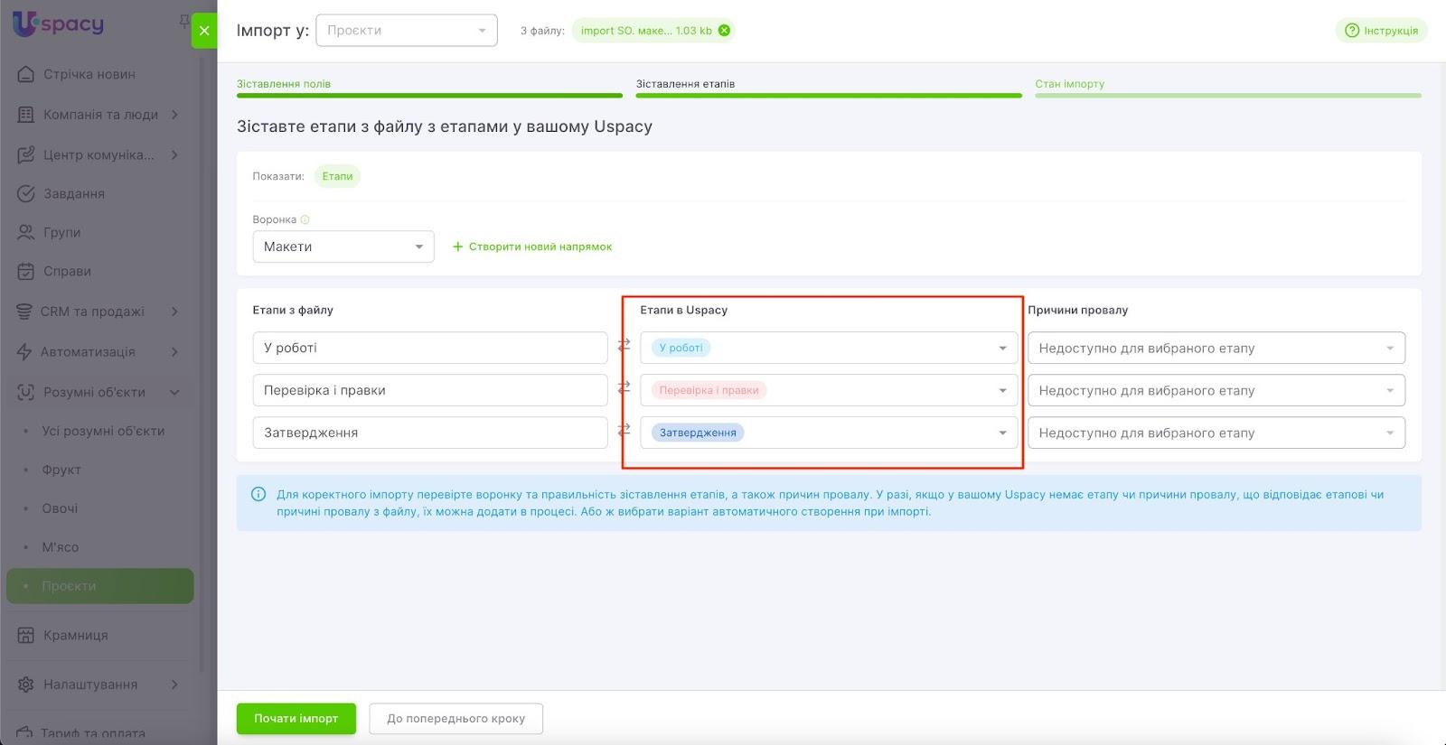Open Uspacy stage dropdown showing У роботі
Screen dimensions: 1446x745
click(x=829, y=348)
